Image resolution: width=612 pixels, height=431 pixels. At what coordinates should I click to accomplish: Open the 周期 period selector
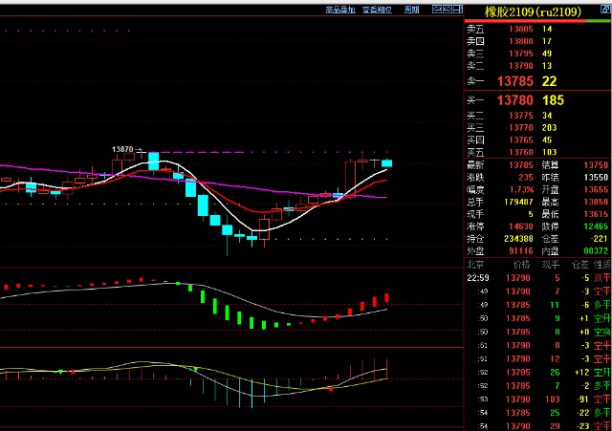click(411, 10)
